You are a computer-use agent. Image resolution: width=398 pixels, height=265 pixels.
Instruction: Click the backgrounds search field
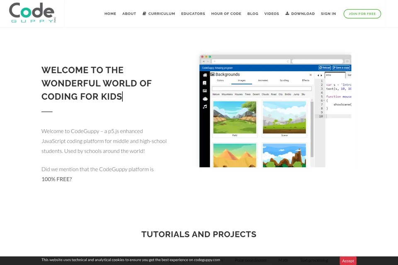click(x=262, y=89)
